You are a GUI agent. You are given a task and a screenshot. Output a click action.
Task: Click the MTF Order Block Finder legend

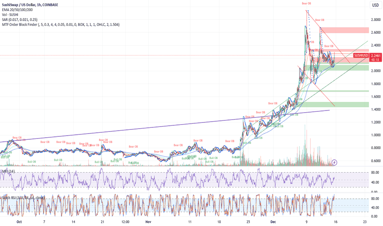tap(61, 24)
